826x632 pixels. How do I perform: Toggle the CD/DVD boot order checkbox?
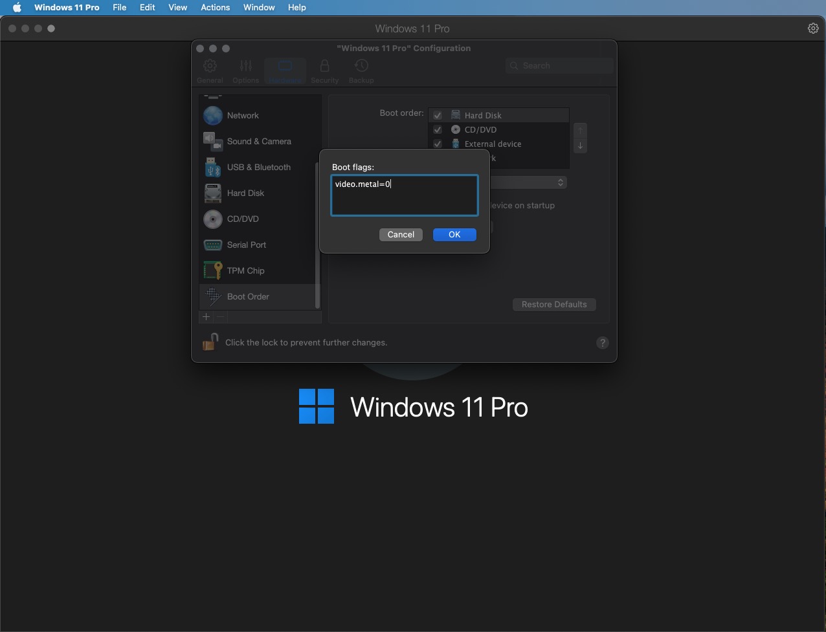click(438, 129)
